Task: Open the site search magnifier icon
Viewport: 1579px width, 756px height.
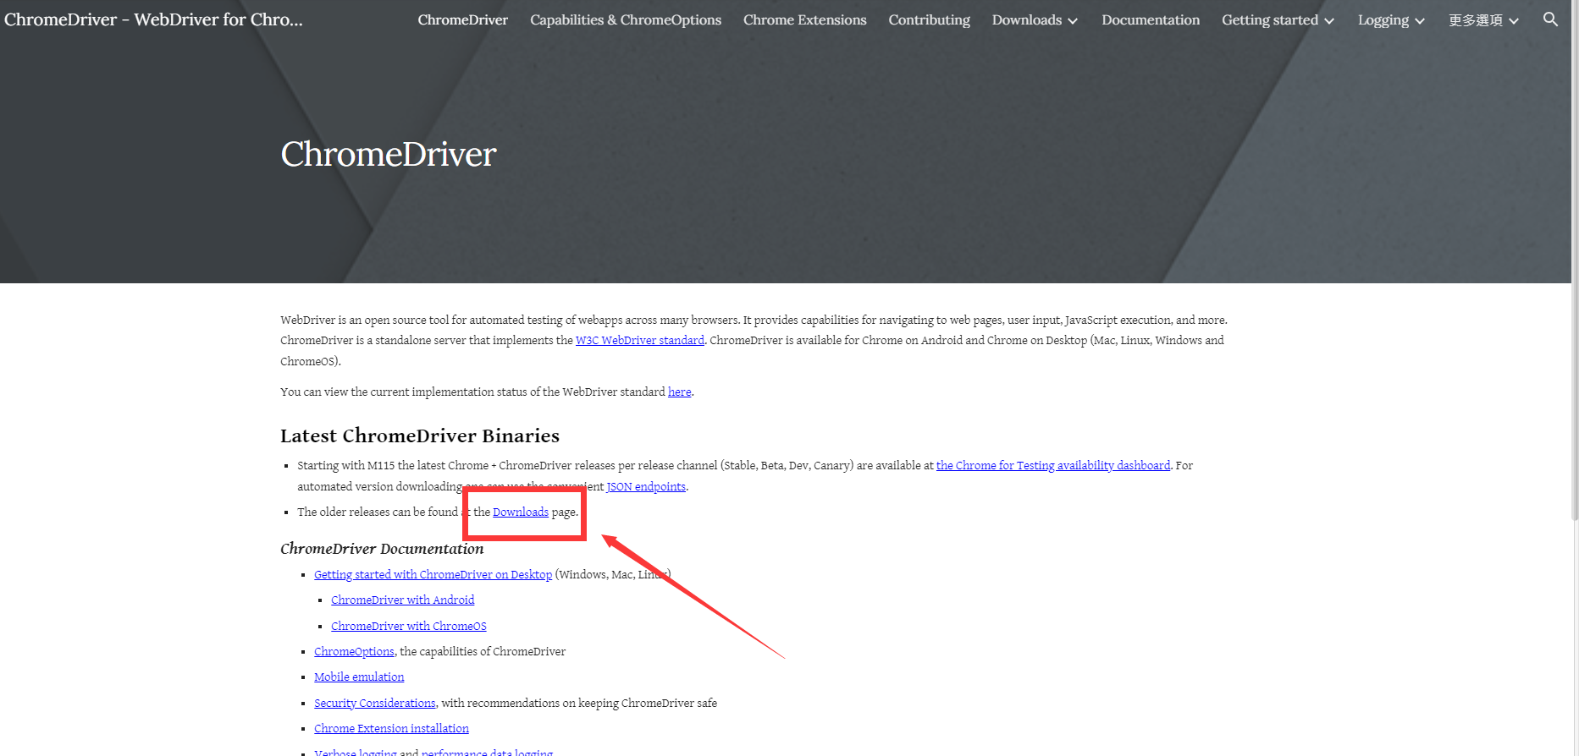Action: (1550, 19)
